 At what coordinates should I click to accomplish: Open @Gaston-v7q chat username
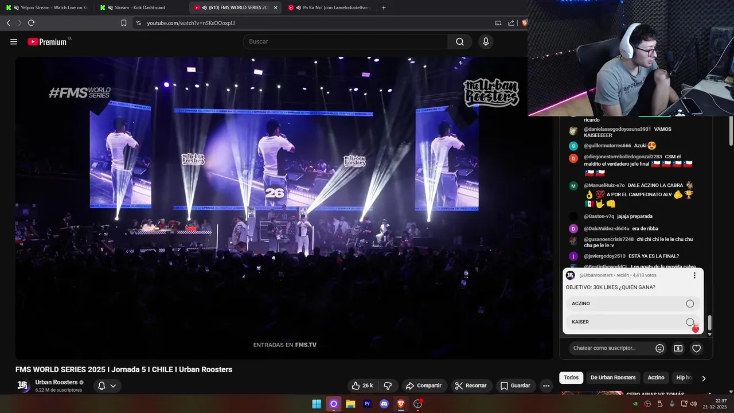599,216
